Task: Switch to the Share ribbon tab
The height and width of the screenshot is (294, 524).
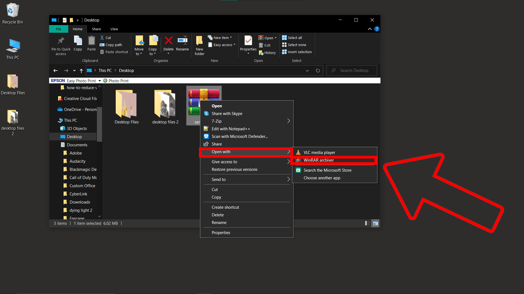Action: (x=96, y=29)
